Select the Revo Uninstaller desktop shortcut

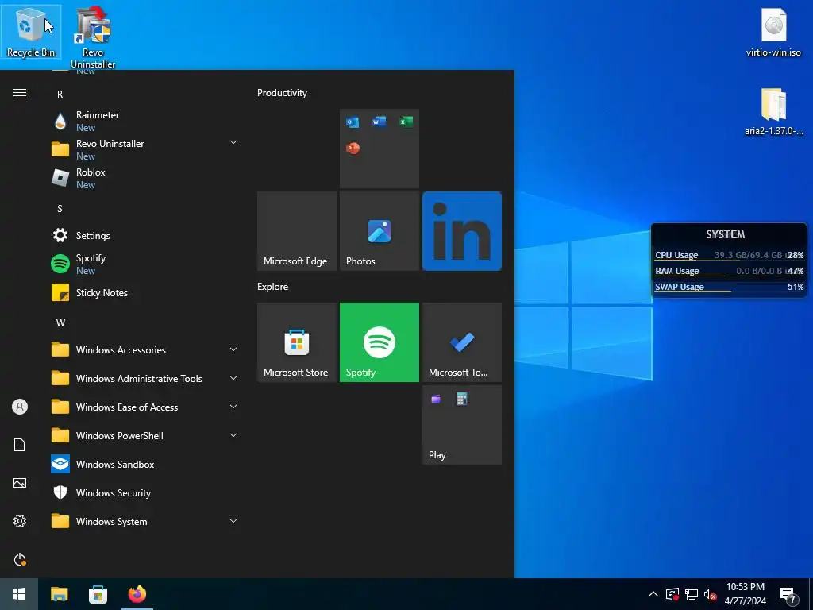click(x=93, y=37)
